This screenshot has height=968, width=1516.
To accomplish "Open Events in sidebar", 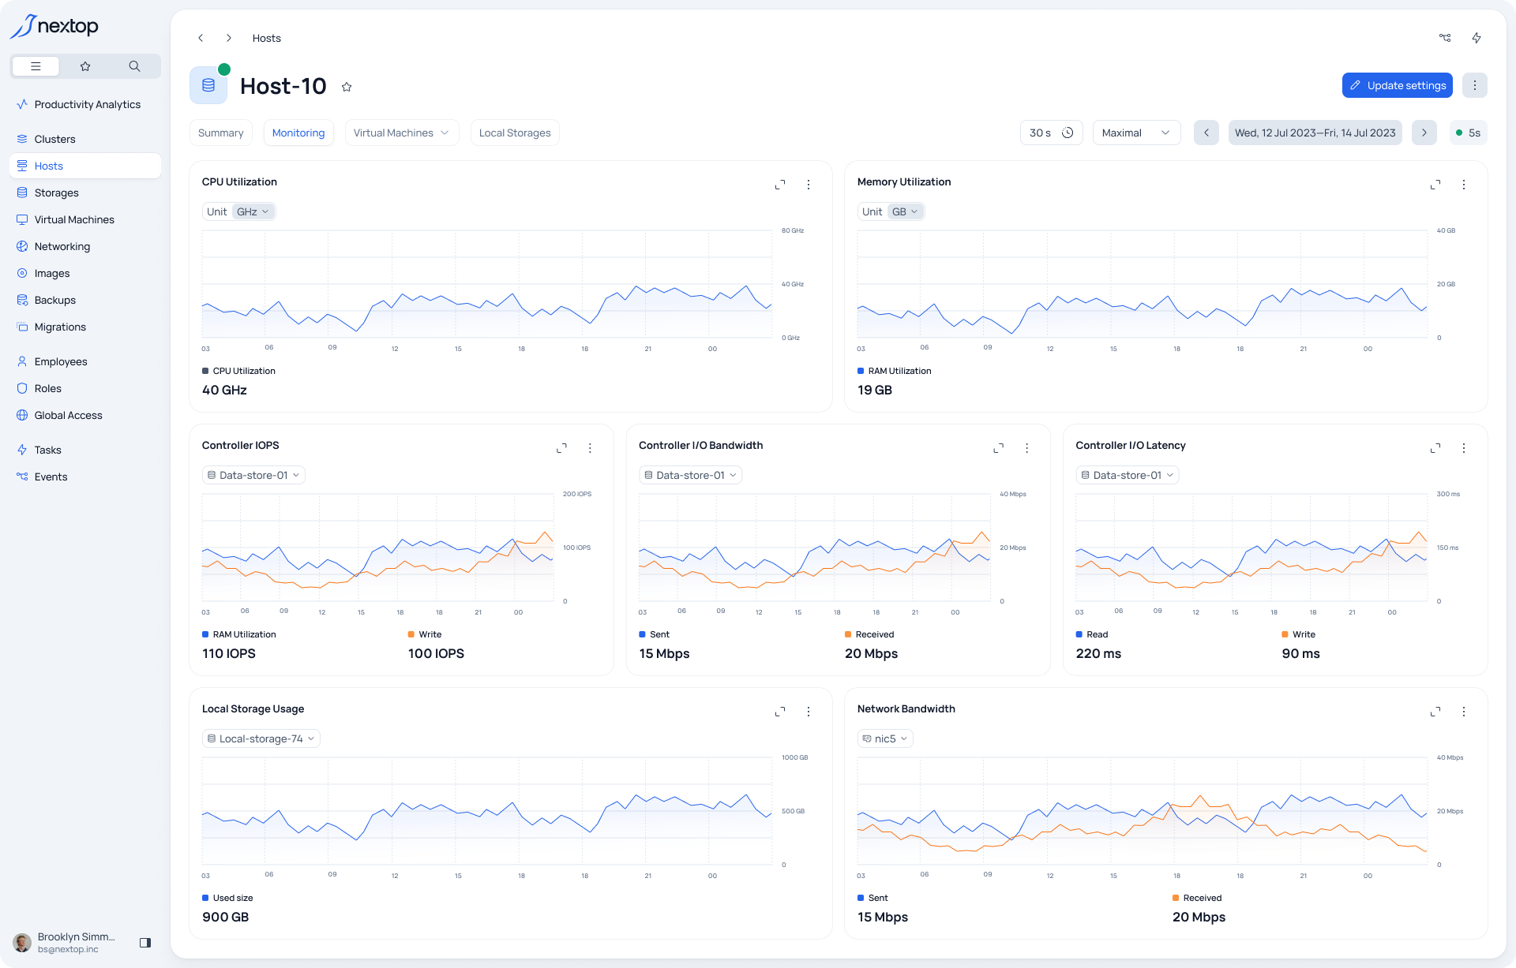I will pos(85,477).
